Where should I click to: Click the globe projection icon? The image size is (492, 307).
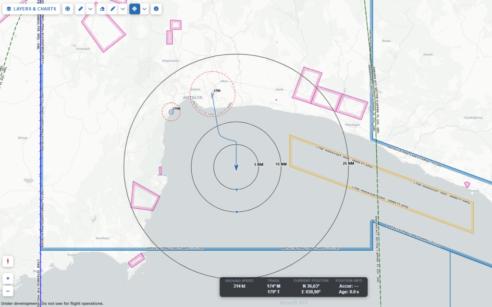pos(67,9)
